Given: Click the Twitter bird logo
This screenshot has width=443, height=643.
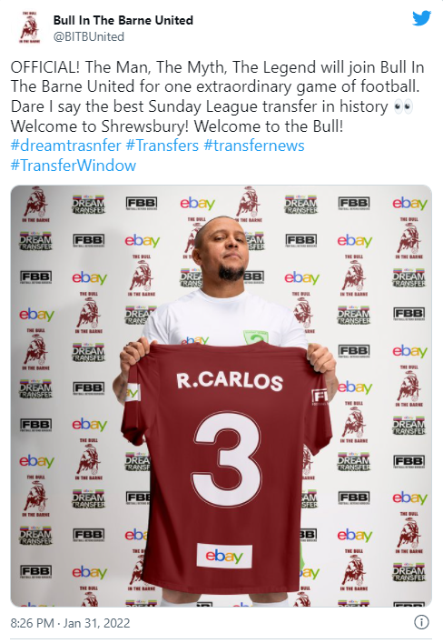Looking at the screenshot, I should pos(421,18).
